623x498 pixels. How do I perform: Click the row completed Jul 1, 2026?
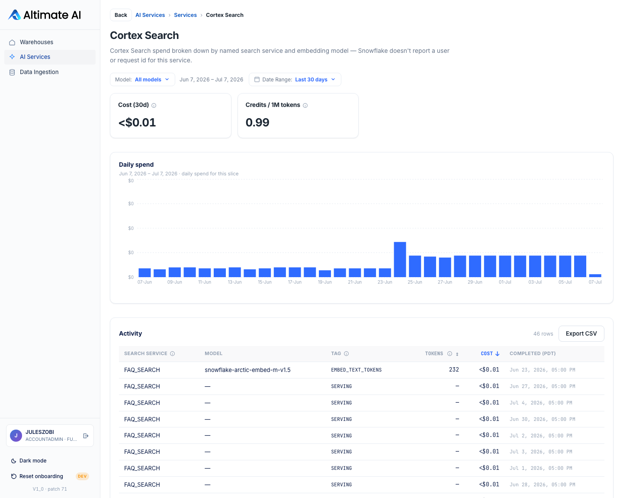(x=361, y=469)
